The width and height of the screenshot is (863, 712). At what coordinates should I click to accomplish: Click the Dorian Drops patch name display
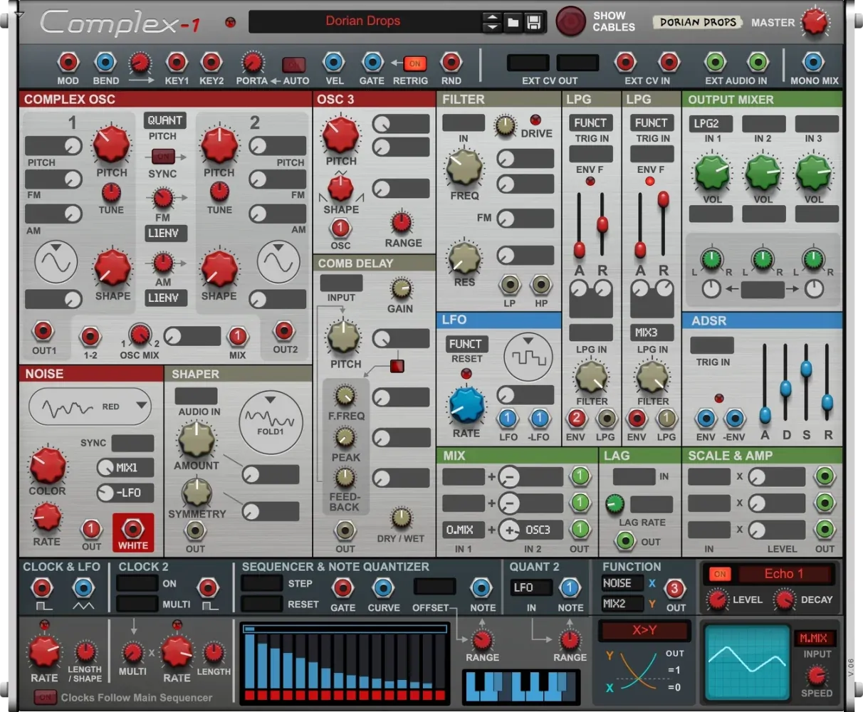pyautogui.click(x=363, y=21)
